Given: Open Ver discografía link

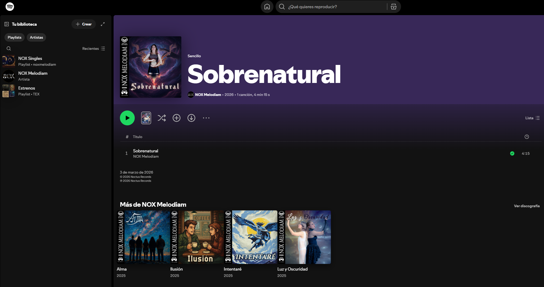Looking at the screenshot, I should (527, 206).
